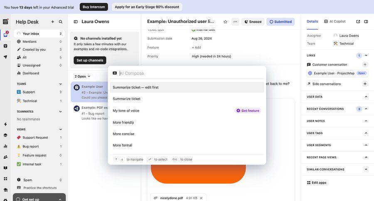Screen dimensions: 374x201
Task: Open the Knowledge book icon in rail
Action: click(x=5, y=168)
